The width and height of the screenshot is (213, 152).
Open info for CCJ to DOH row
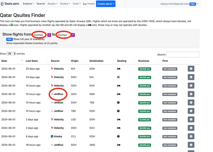[191, 136]
